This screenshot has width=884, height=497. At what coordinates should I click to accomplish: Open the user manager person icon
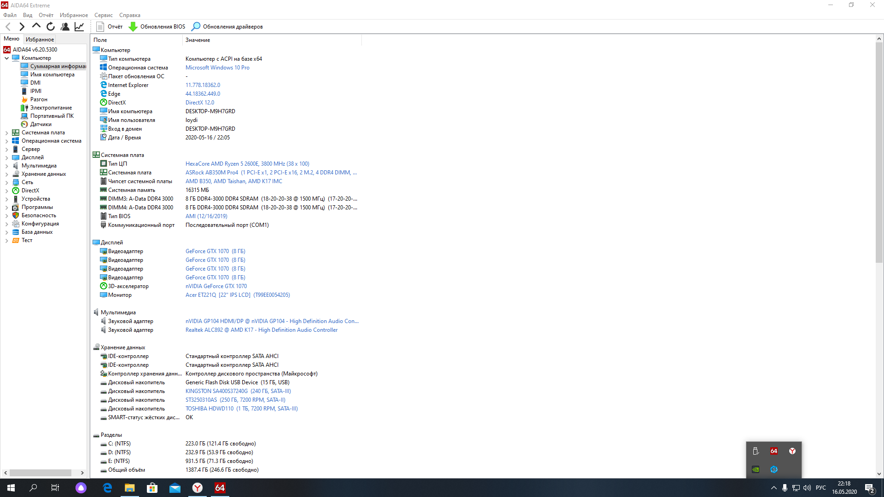[x=65, y=27]
